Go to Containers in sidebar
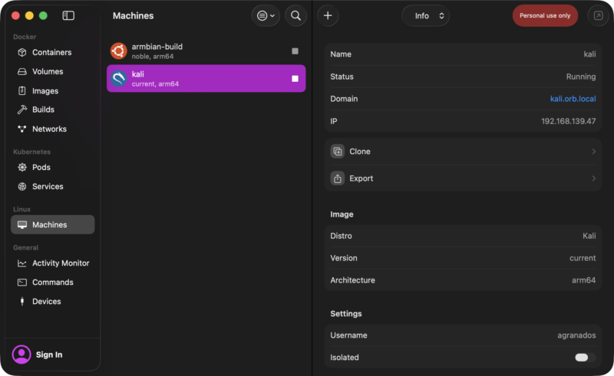The height and width of the screenshot is (376, 614). (x=51, y=52)
